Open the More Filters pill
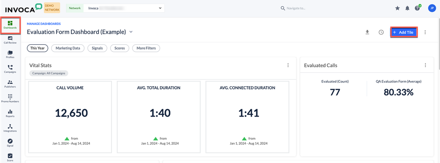Image resolution: width=440 pixels, height=163 pixels. [146, 48]
